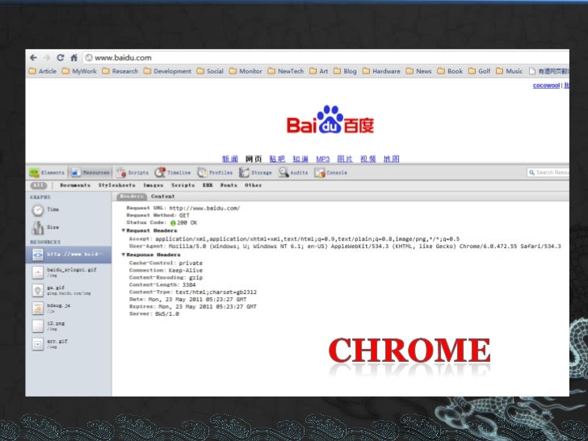Image resolution: width=588 pixels, height=441 pixels.
Task: Filter resources by XHR
Action: [208, 185]
